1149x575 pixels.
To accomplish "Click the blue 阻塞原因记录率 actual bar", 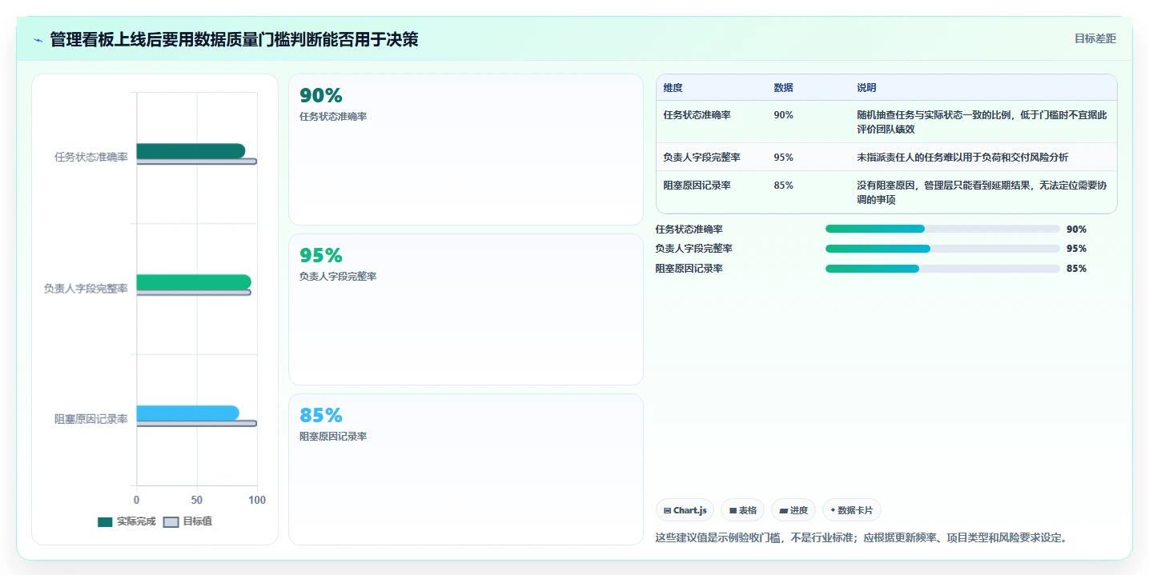I will coord(187,413).
